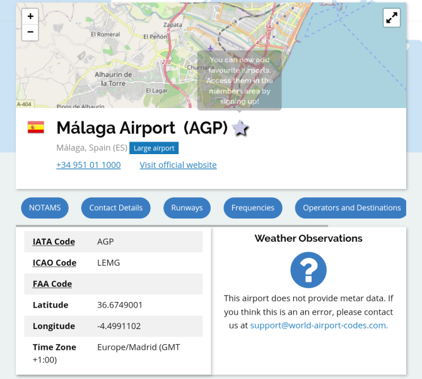The image size is (422, 379).
Task: Select longitude value -4.4991102
Action: click(x=119, y=326)
